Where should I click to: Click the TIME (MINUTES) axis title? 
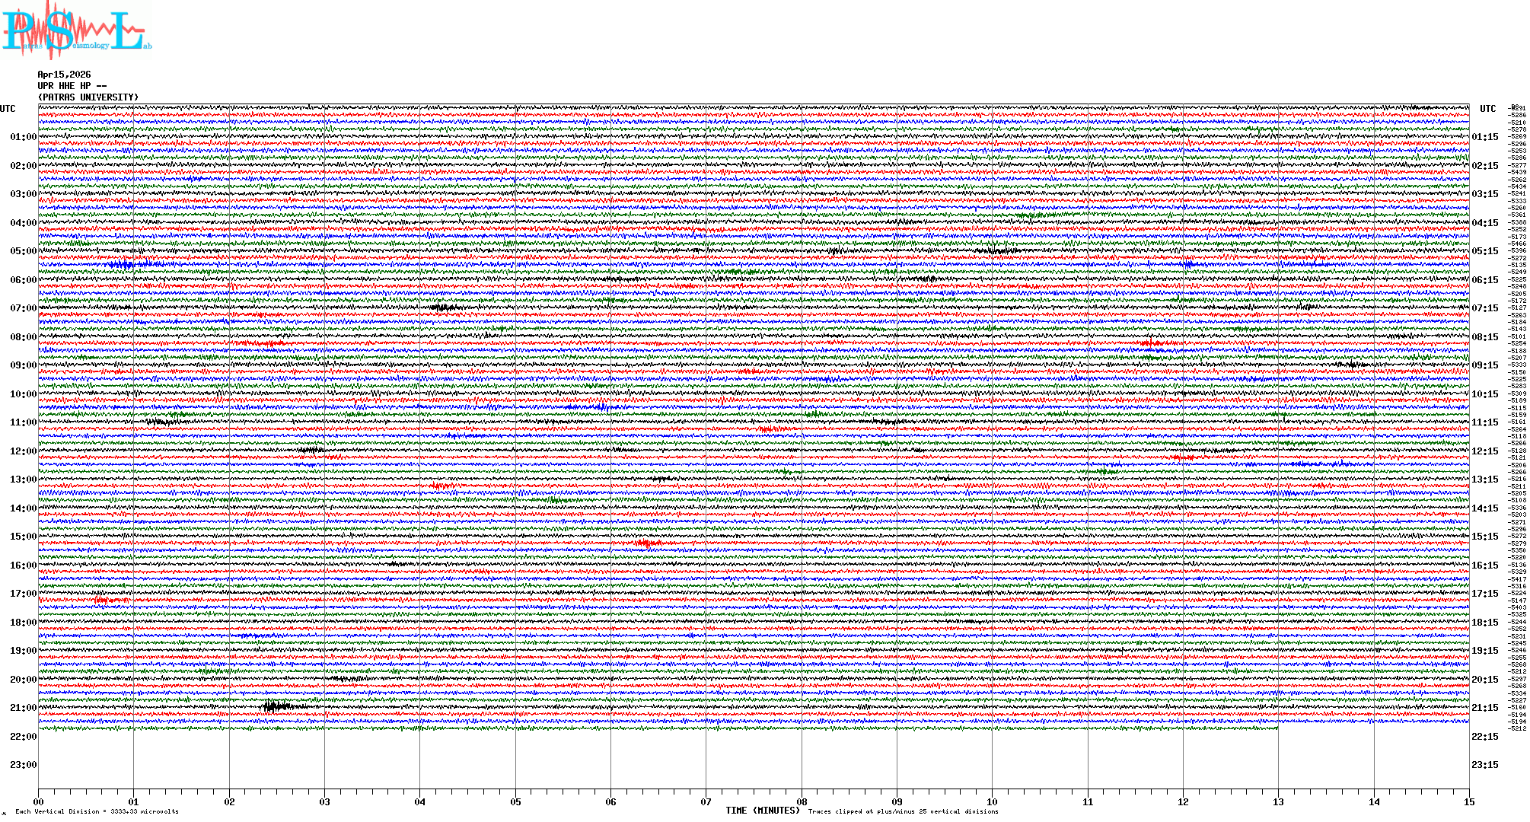[x=762, y=811]
